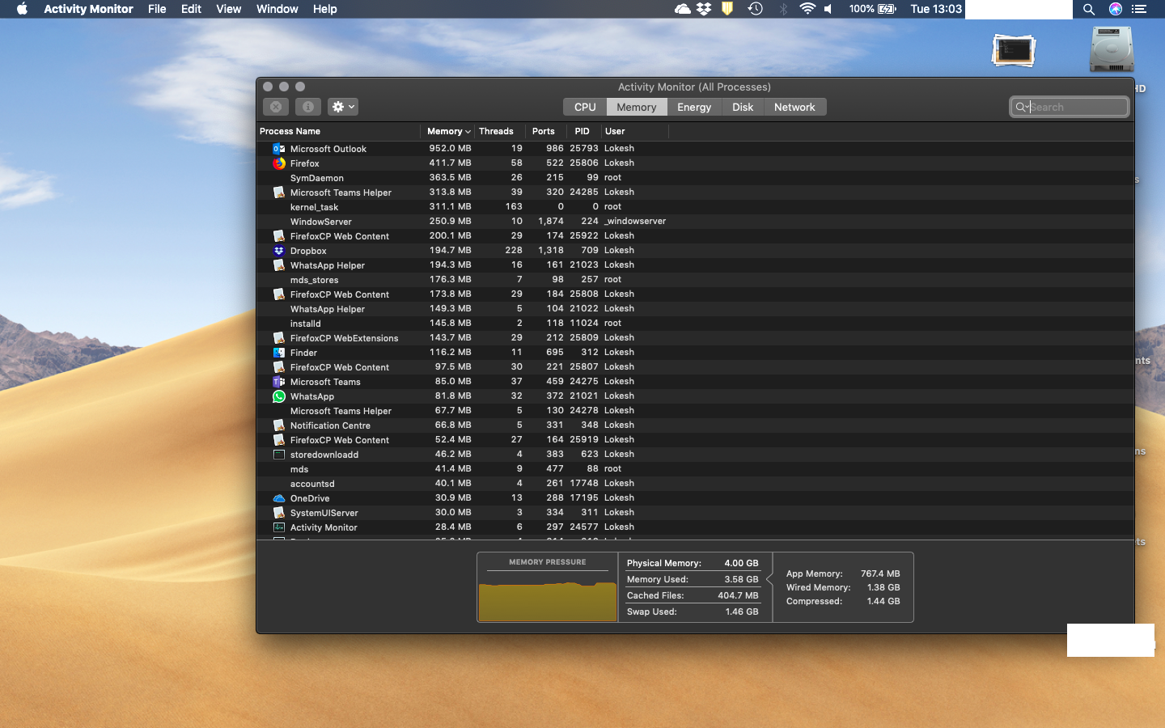Screen dimensions: 1165x728
Task: Click the Firefox process icon
Action: click(279, 163)
